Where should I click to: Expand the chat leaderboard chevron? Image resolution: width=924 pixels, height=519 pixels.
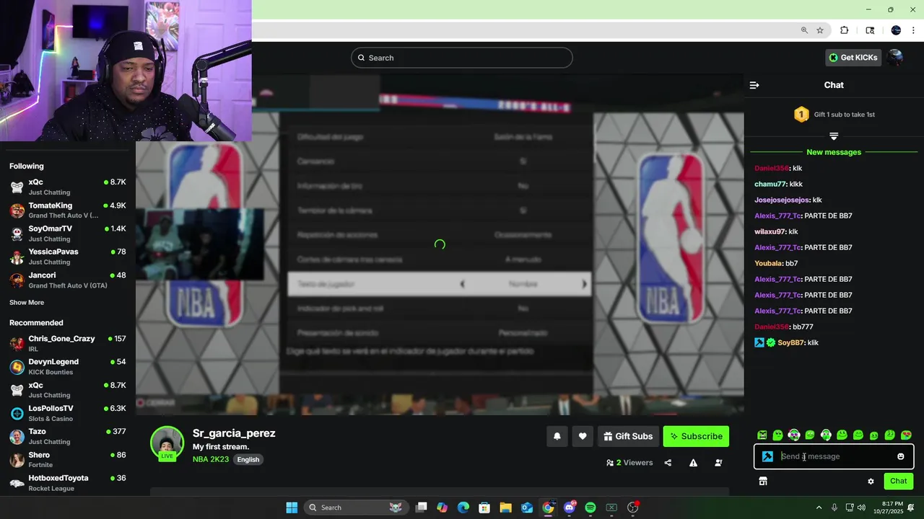[x=834, y=136]
